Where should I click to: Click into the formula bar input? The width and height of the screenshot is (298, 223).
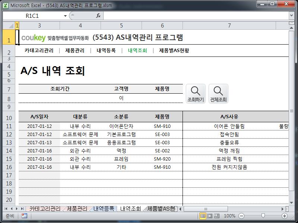coord(196,16)
